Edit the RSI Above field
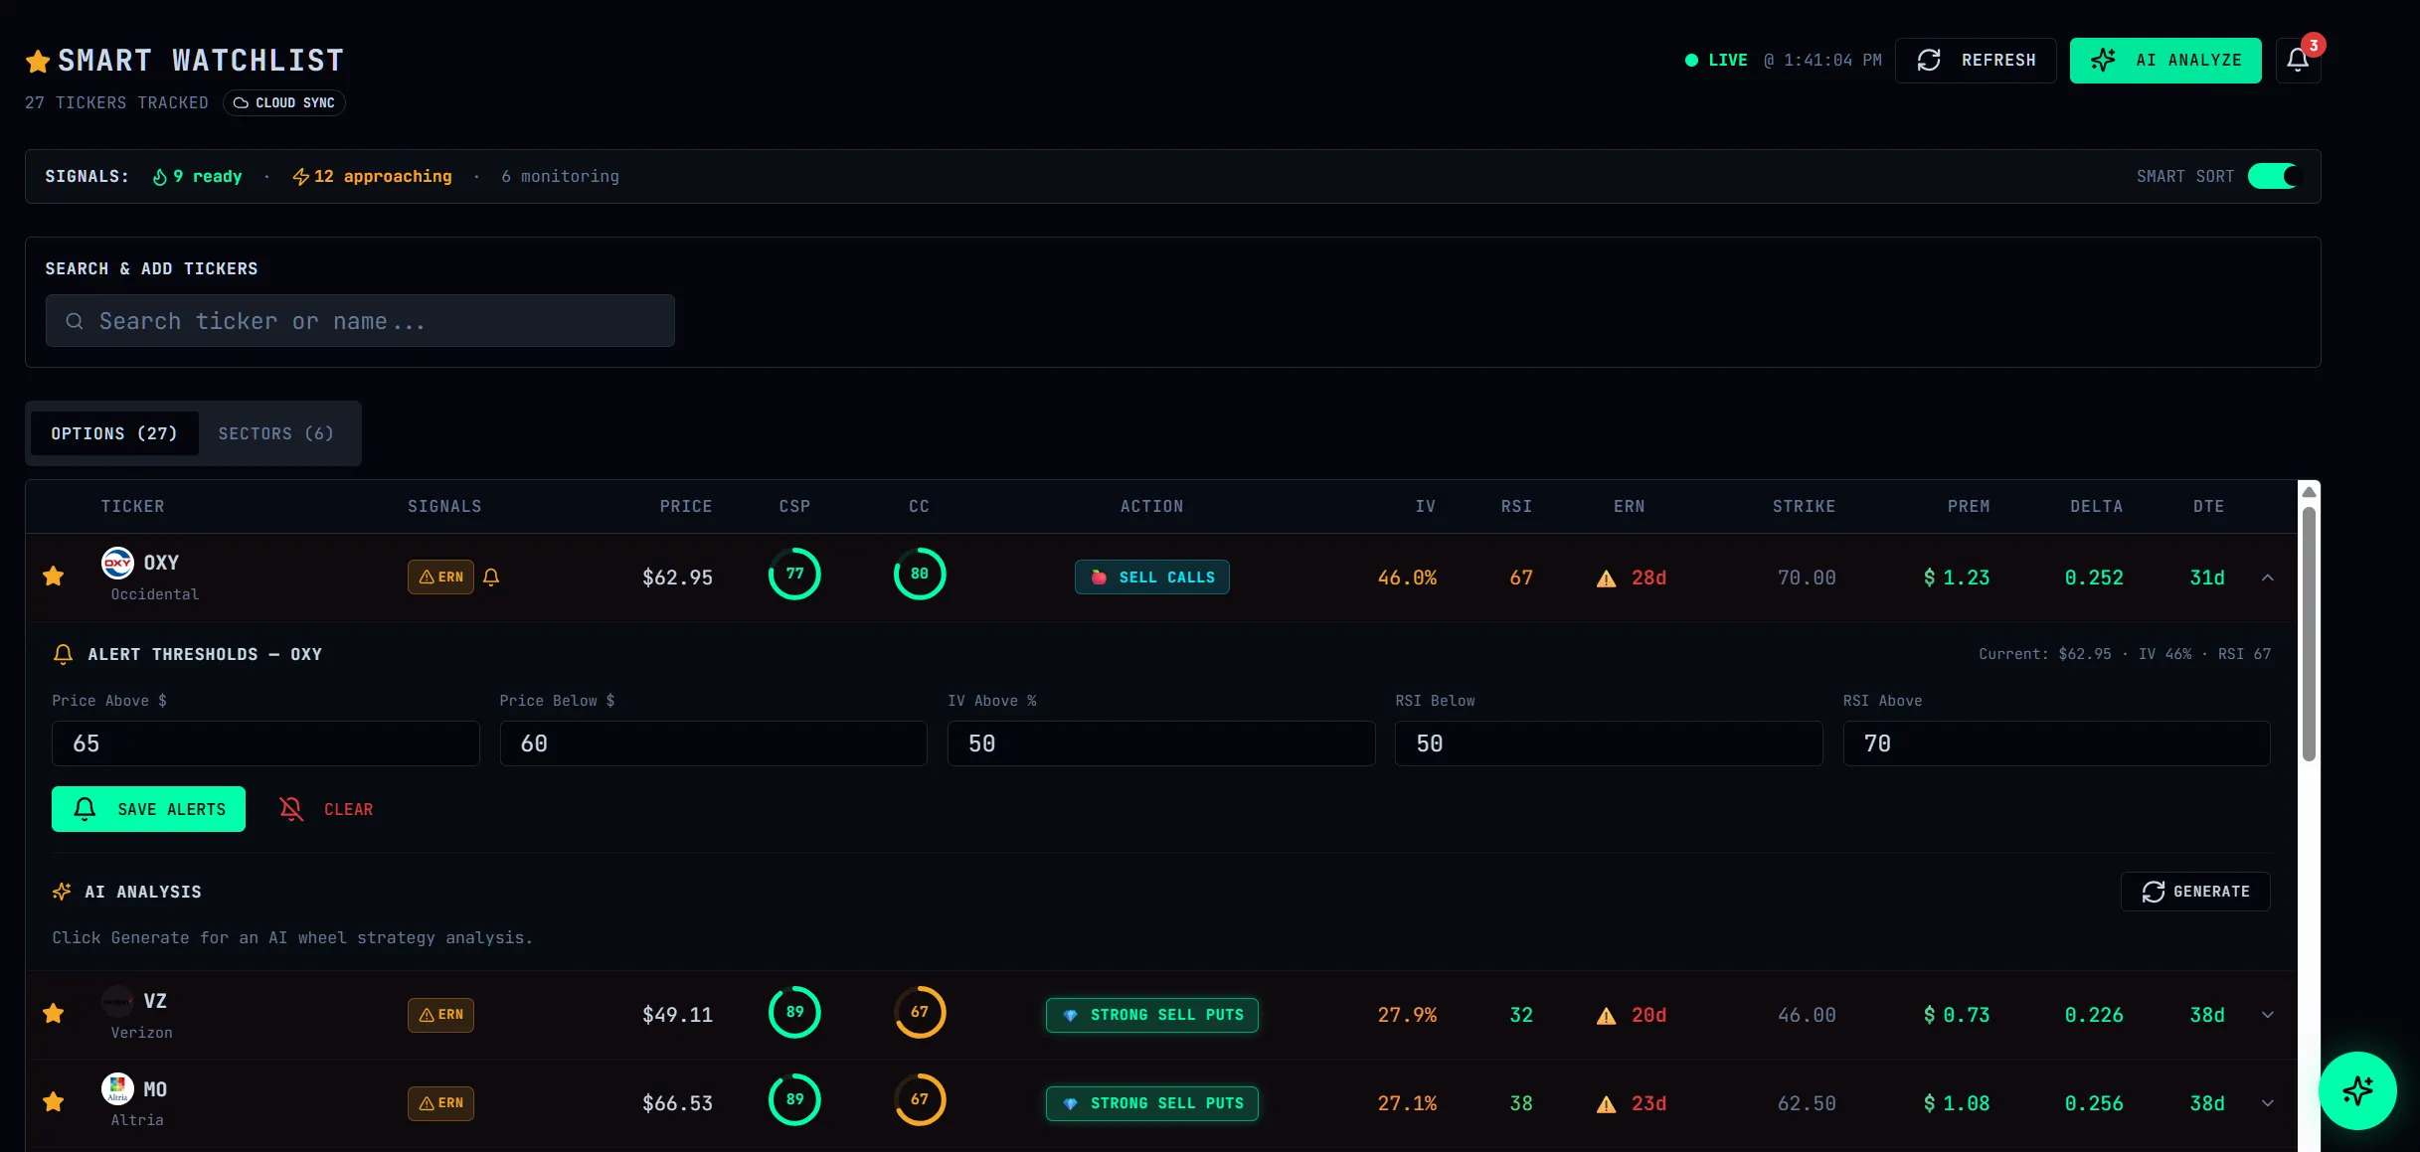The height and width of the screenshot is (1152, 2420). point(2057,743)
